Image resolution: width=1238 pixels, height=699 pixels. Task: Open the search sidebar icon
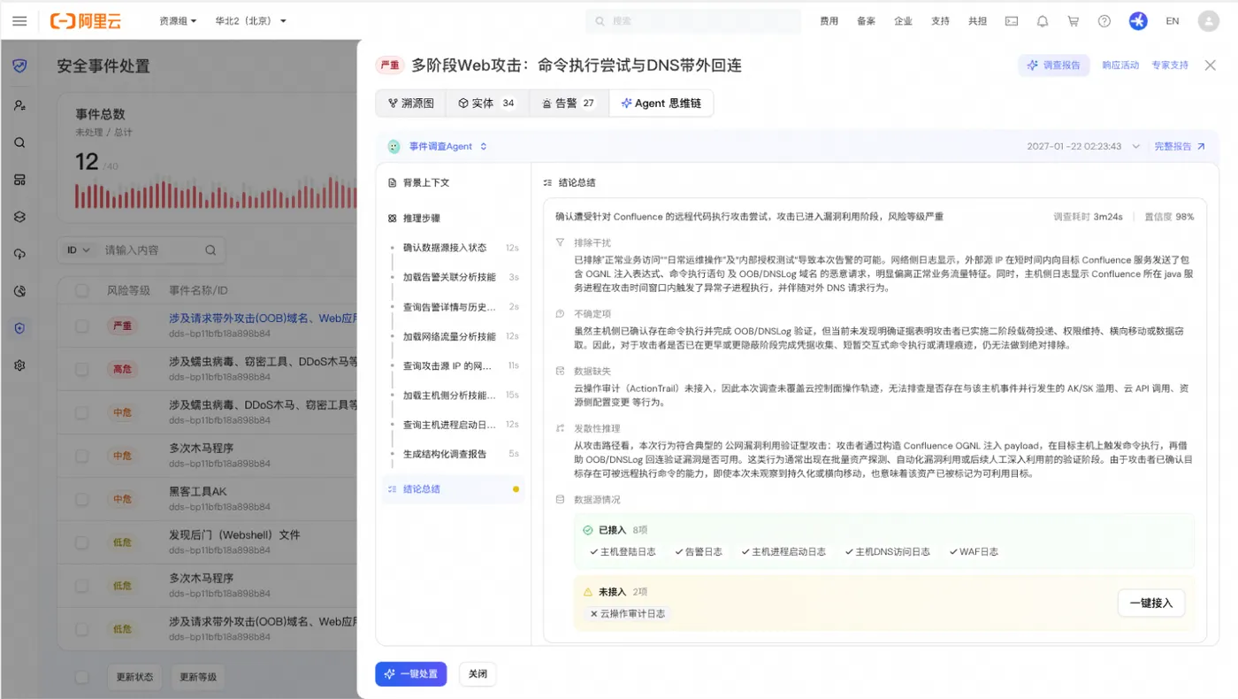[x=19, y=142]
